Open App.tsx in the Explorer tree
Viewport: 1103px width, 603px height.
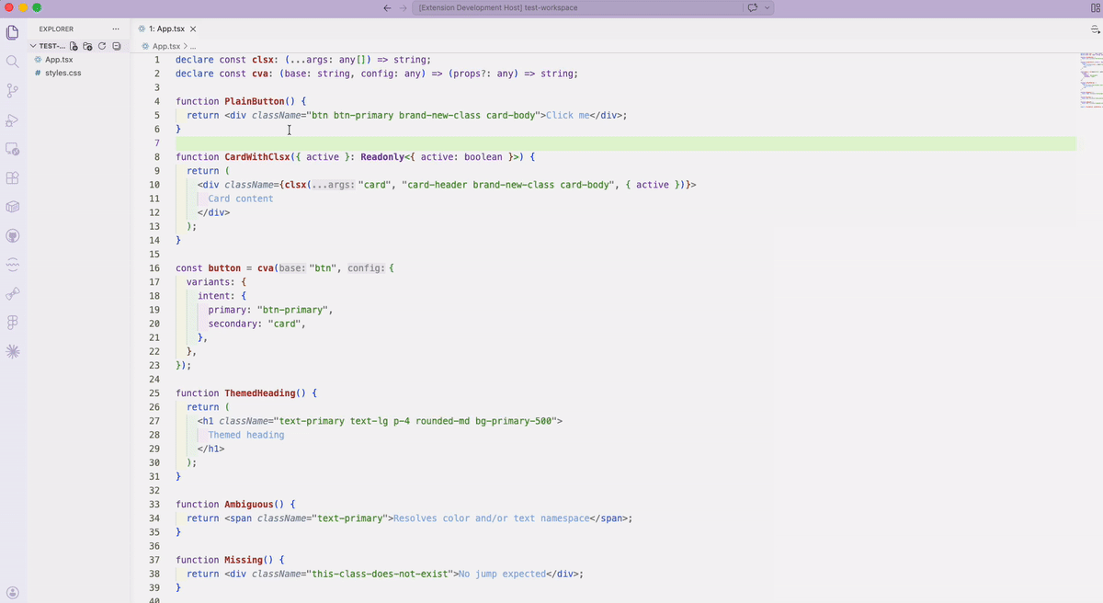coord(59,60)
